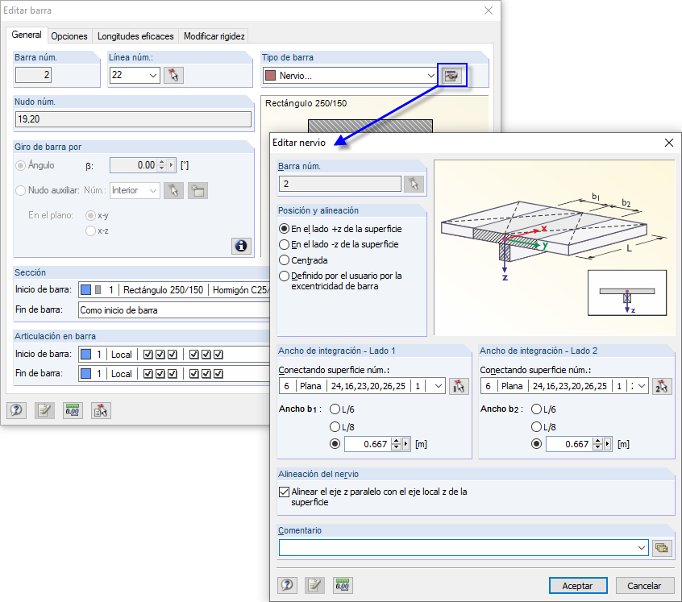Click the Cancelar button
This screenshot has width=682, height=602.
coord(645,586)
